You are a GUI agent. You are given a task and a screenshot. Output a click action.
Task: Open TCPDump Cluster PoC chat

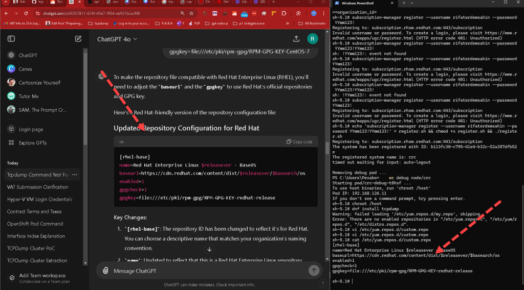pos(31,248)
